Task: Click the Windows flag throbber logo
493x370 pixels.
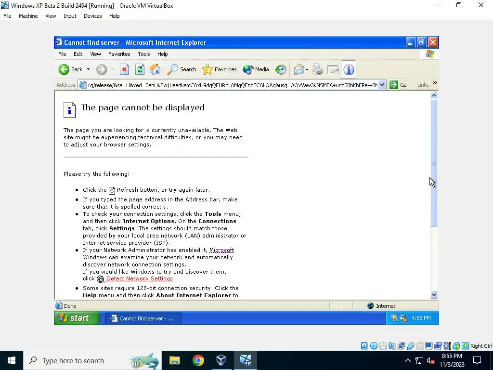Action: point(429,54)
